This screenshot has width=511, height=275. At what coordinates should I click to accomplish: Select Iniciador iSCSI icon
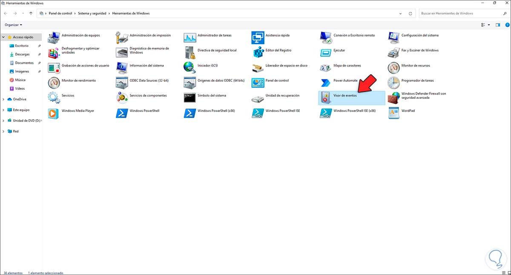[x=190, y=68]
